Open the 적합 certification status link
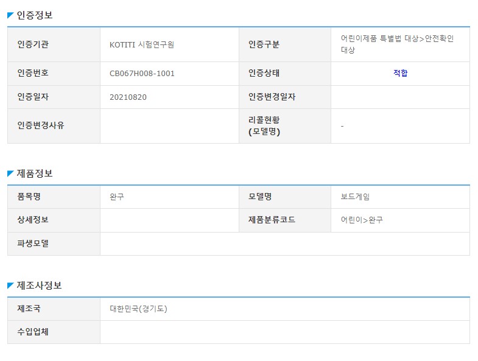Screen dimensions: 478x361 400,73
